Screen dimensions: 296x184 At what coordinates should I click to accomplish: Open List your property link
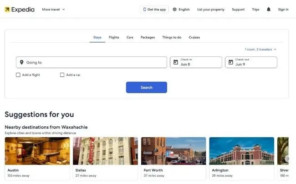(211, 10)
